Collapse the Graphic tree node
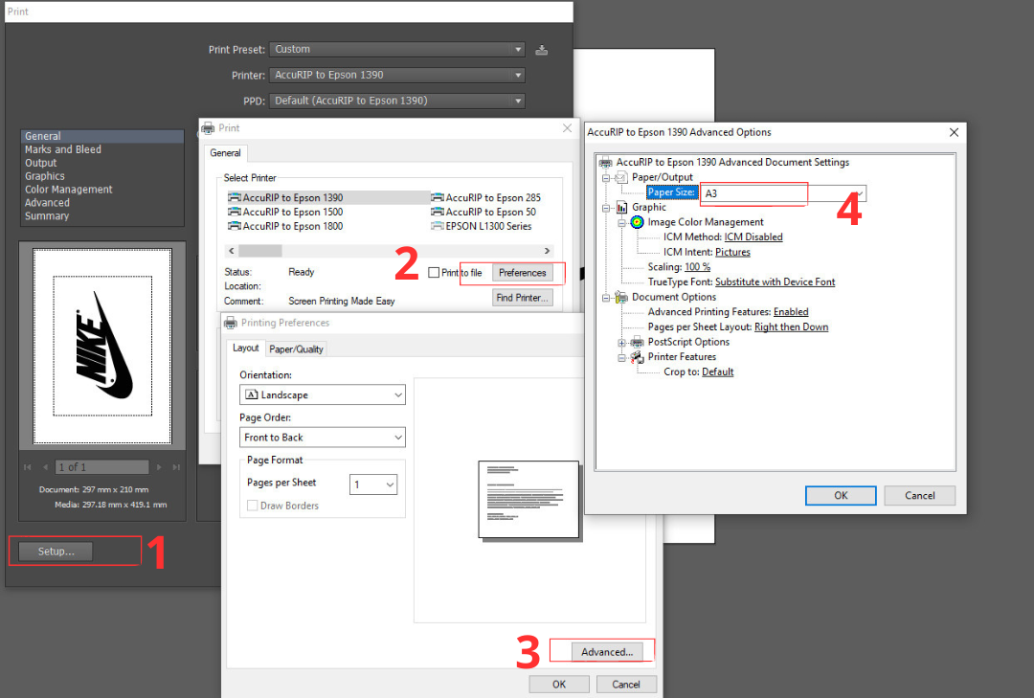Viewport: 1034px width, 698px height. (x=606, y=208)
